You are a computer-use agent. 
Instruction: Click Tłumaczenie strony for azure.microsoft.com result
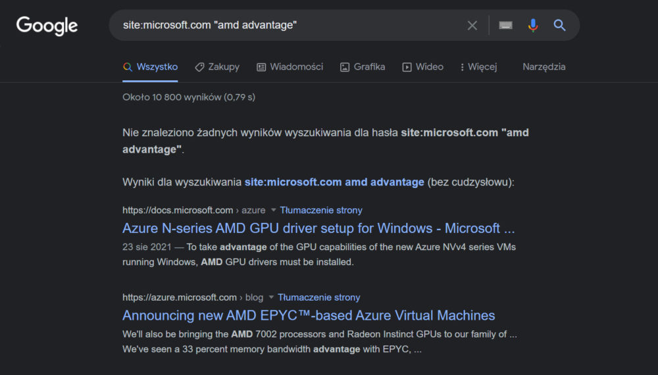tap(319, 297)
